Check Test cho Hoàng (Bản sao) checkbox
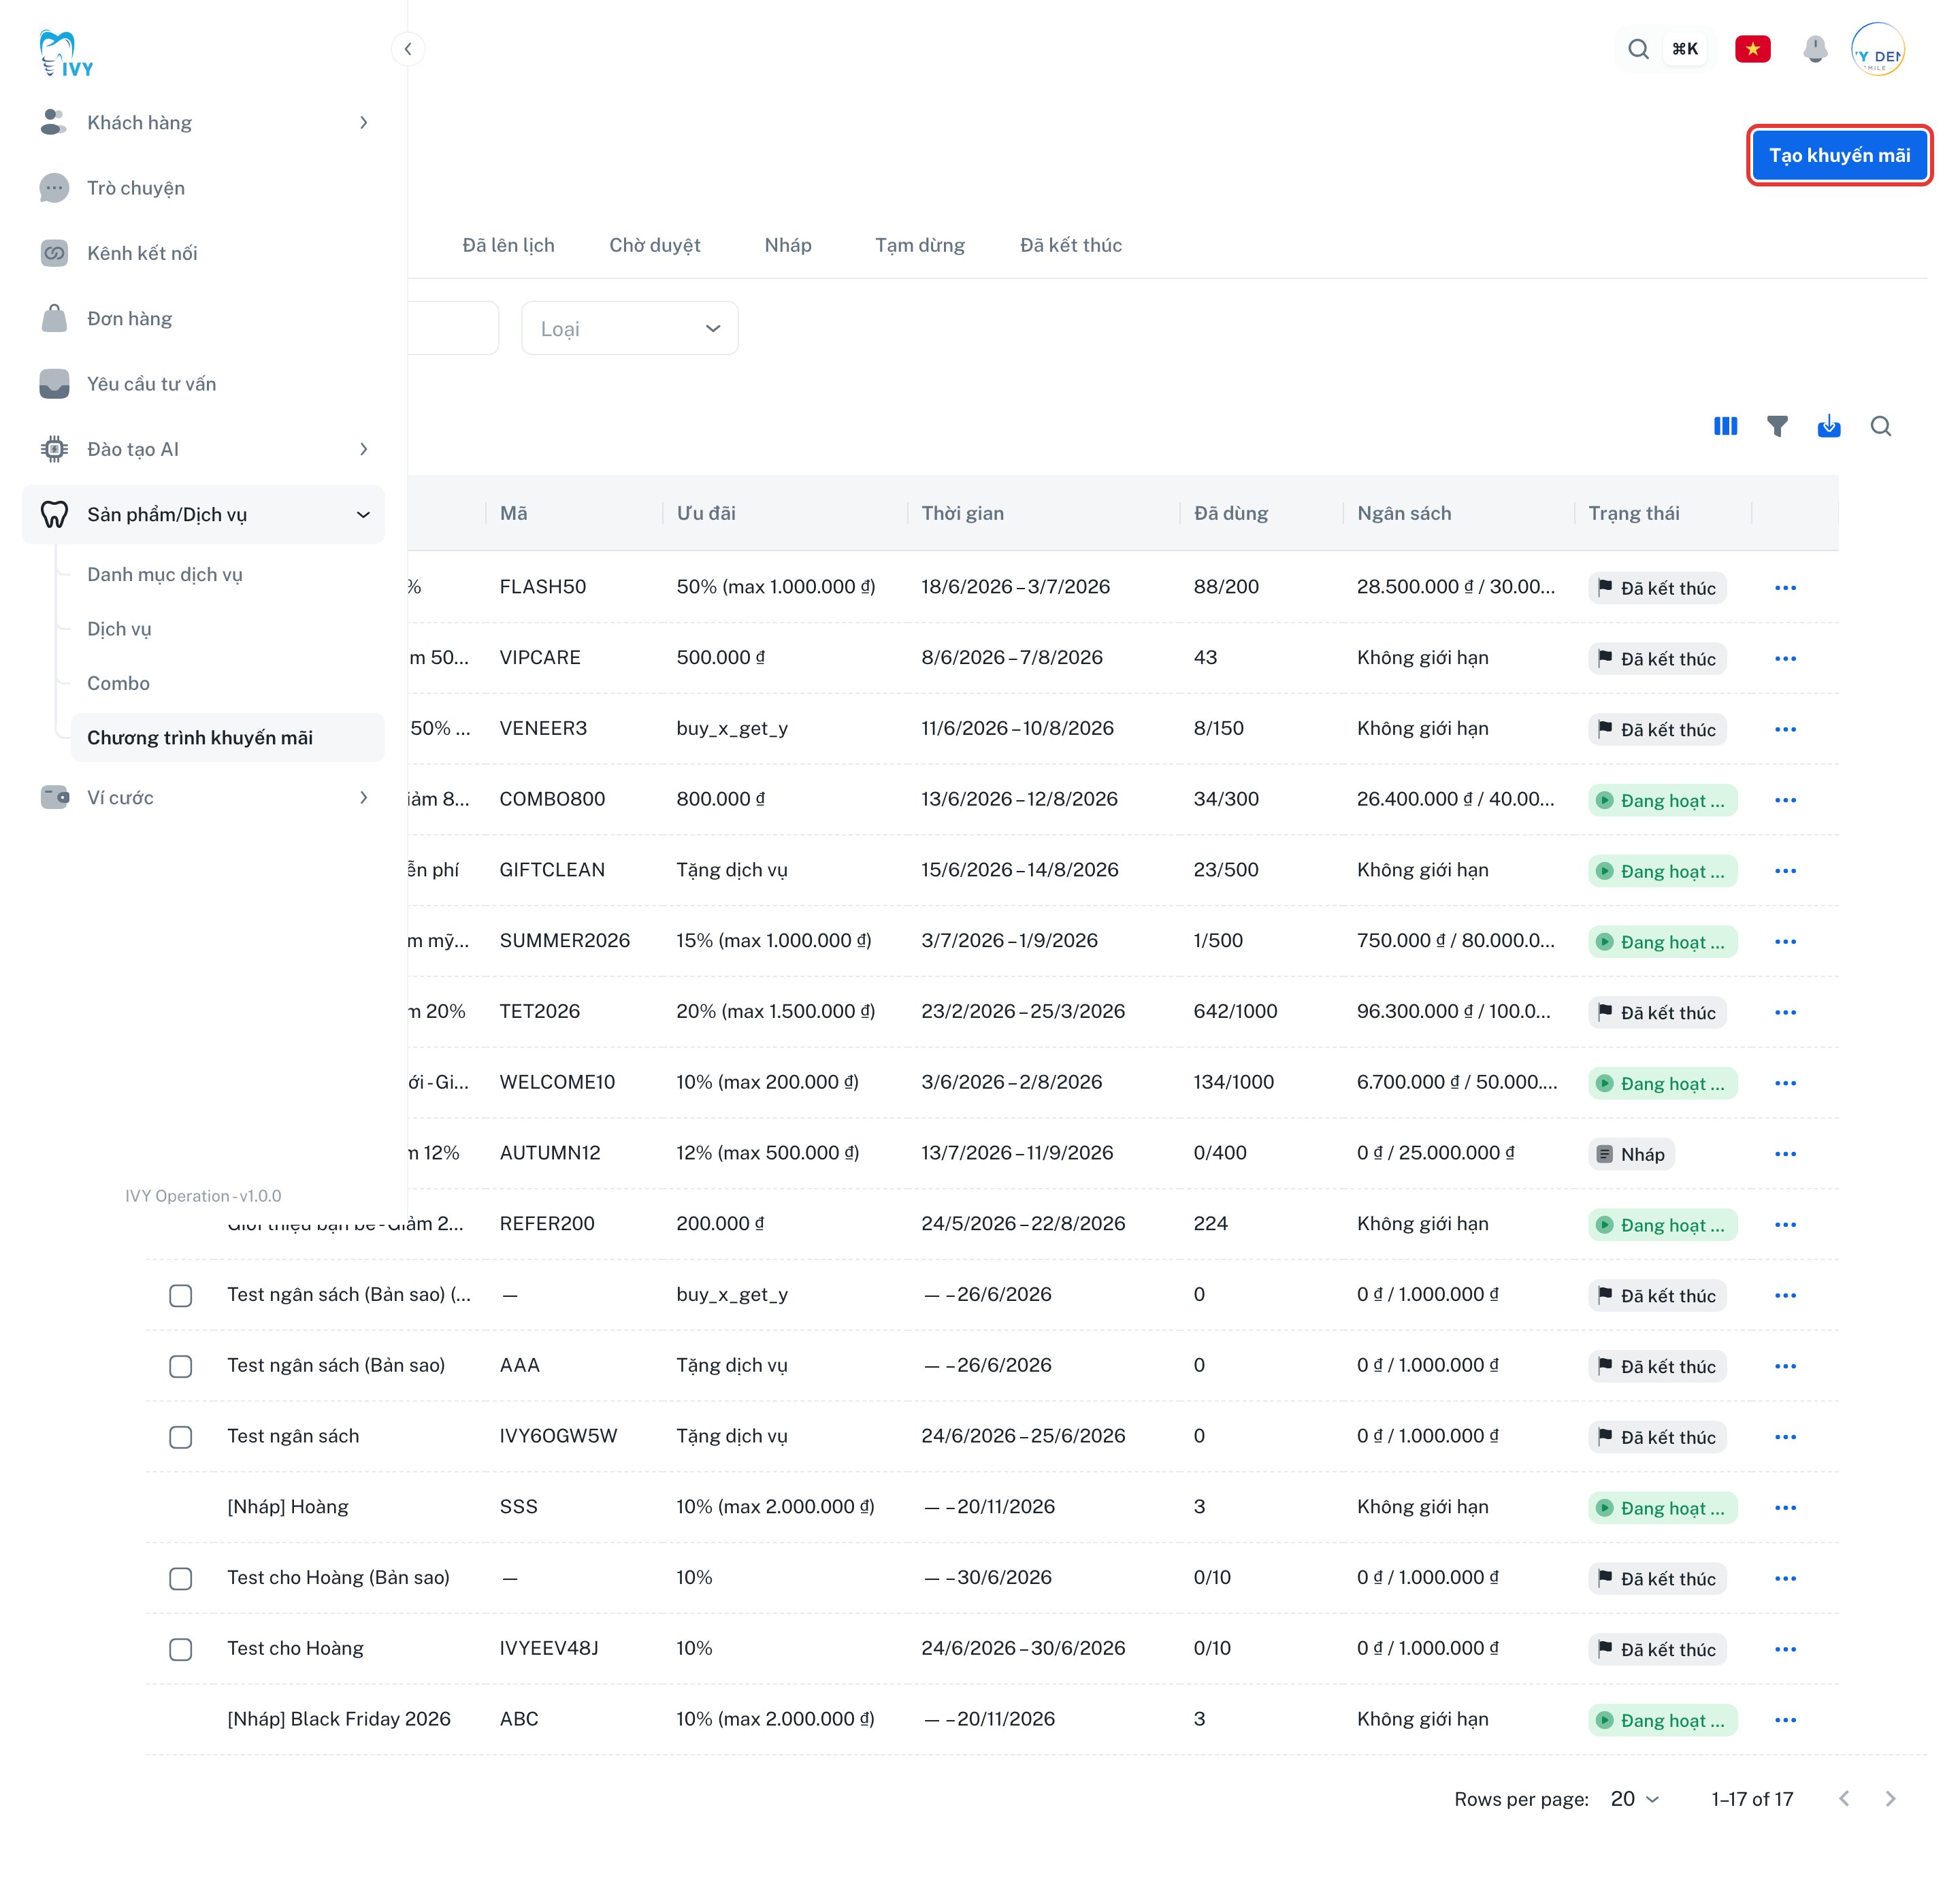The height and width of the screenshot is (1897, 1960). tap(181, 1578)
